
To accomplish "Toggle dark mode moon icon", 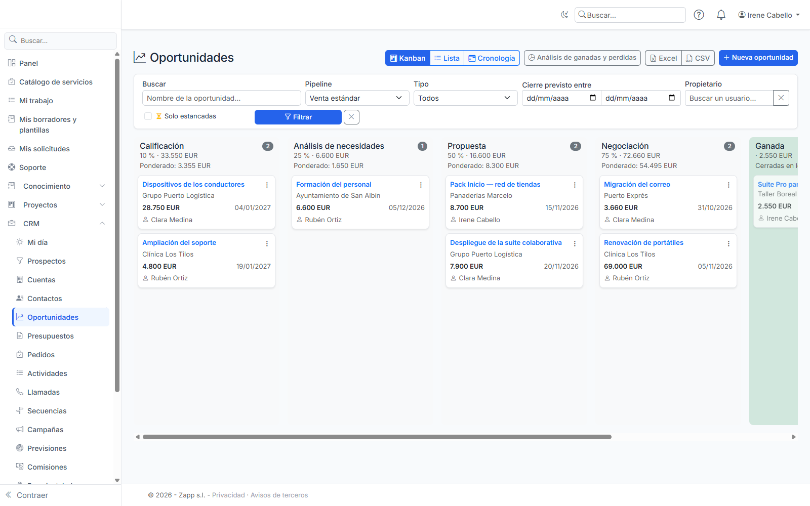I will (564, 15).
